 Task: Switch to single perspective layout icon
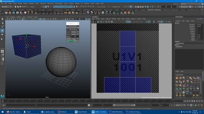coord(2,51)
